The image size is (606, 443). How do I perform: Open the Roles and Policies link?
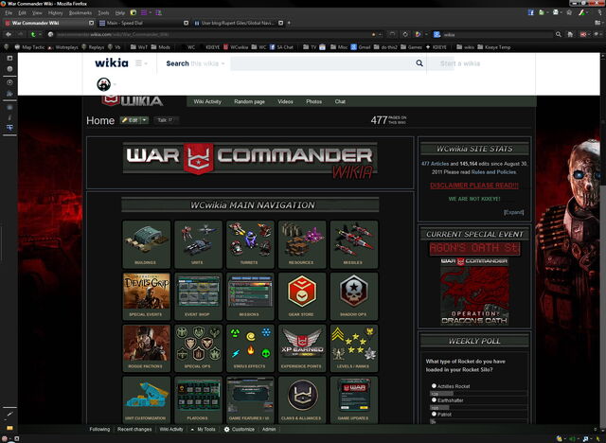tap(493, 172)
